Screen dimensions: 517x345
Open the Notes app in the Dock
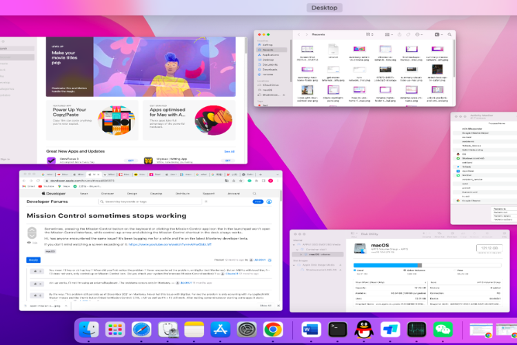[194, 330]
